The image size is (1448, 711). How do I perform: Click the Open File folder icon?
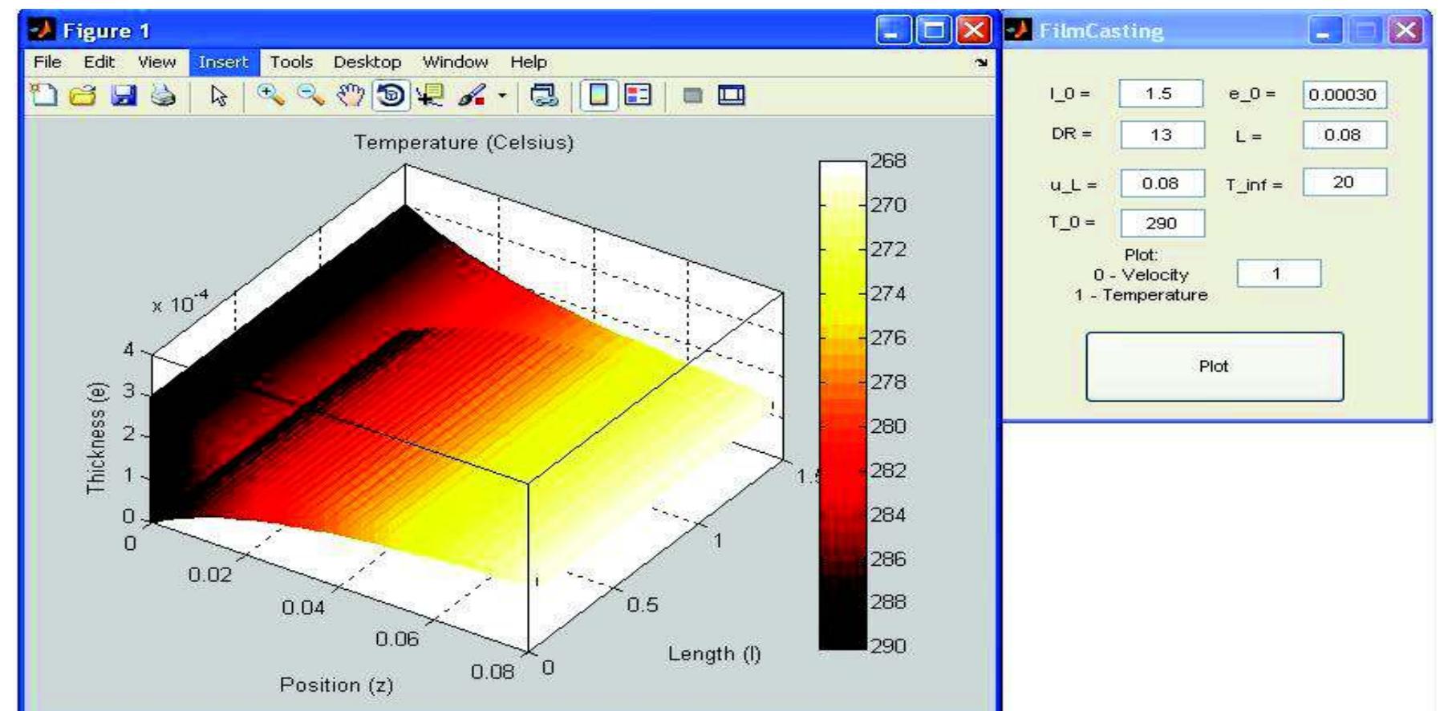tap(83, 95)
